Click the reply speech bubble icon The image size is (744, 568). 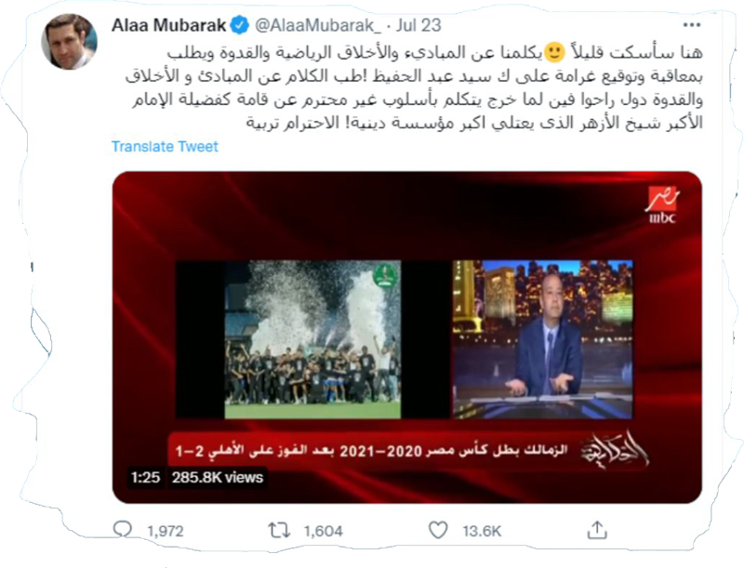[123, 529]
